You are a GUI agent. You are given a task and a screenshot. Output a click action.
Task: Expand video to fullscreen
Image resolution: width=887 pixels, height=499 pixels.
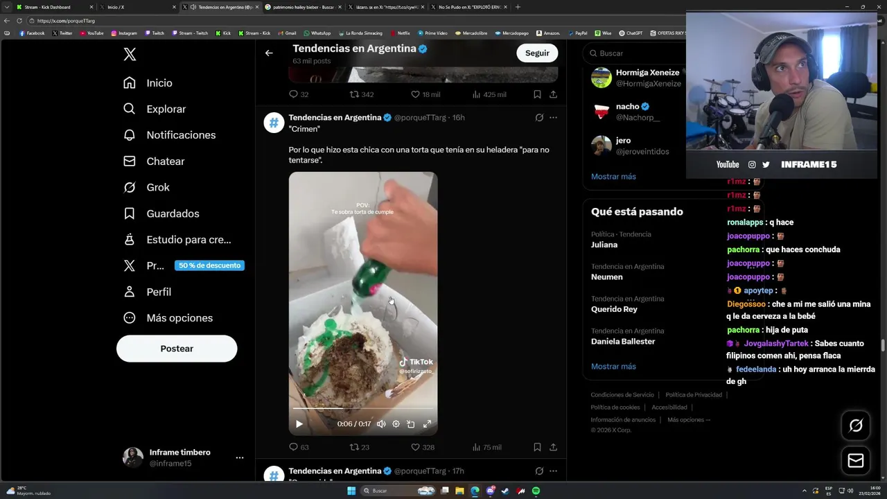pyautogui.click(x=427, y=424)
